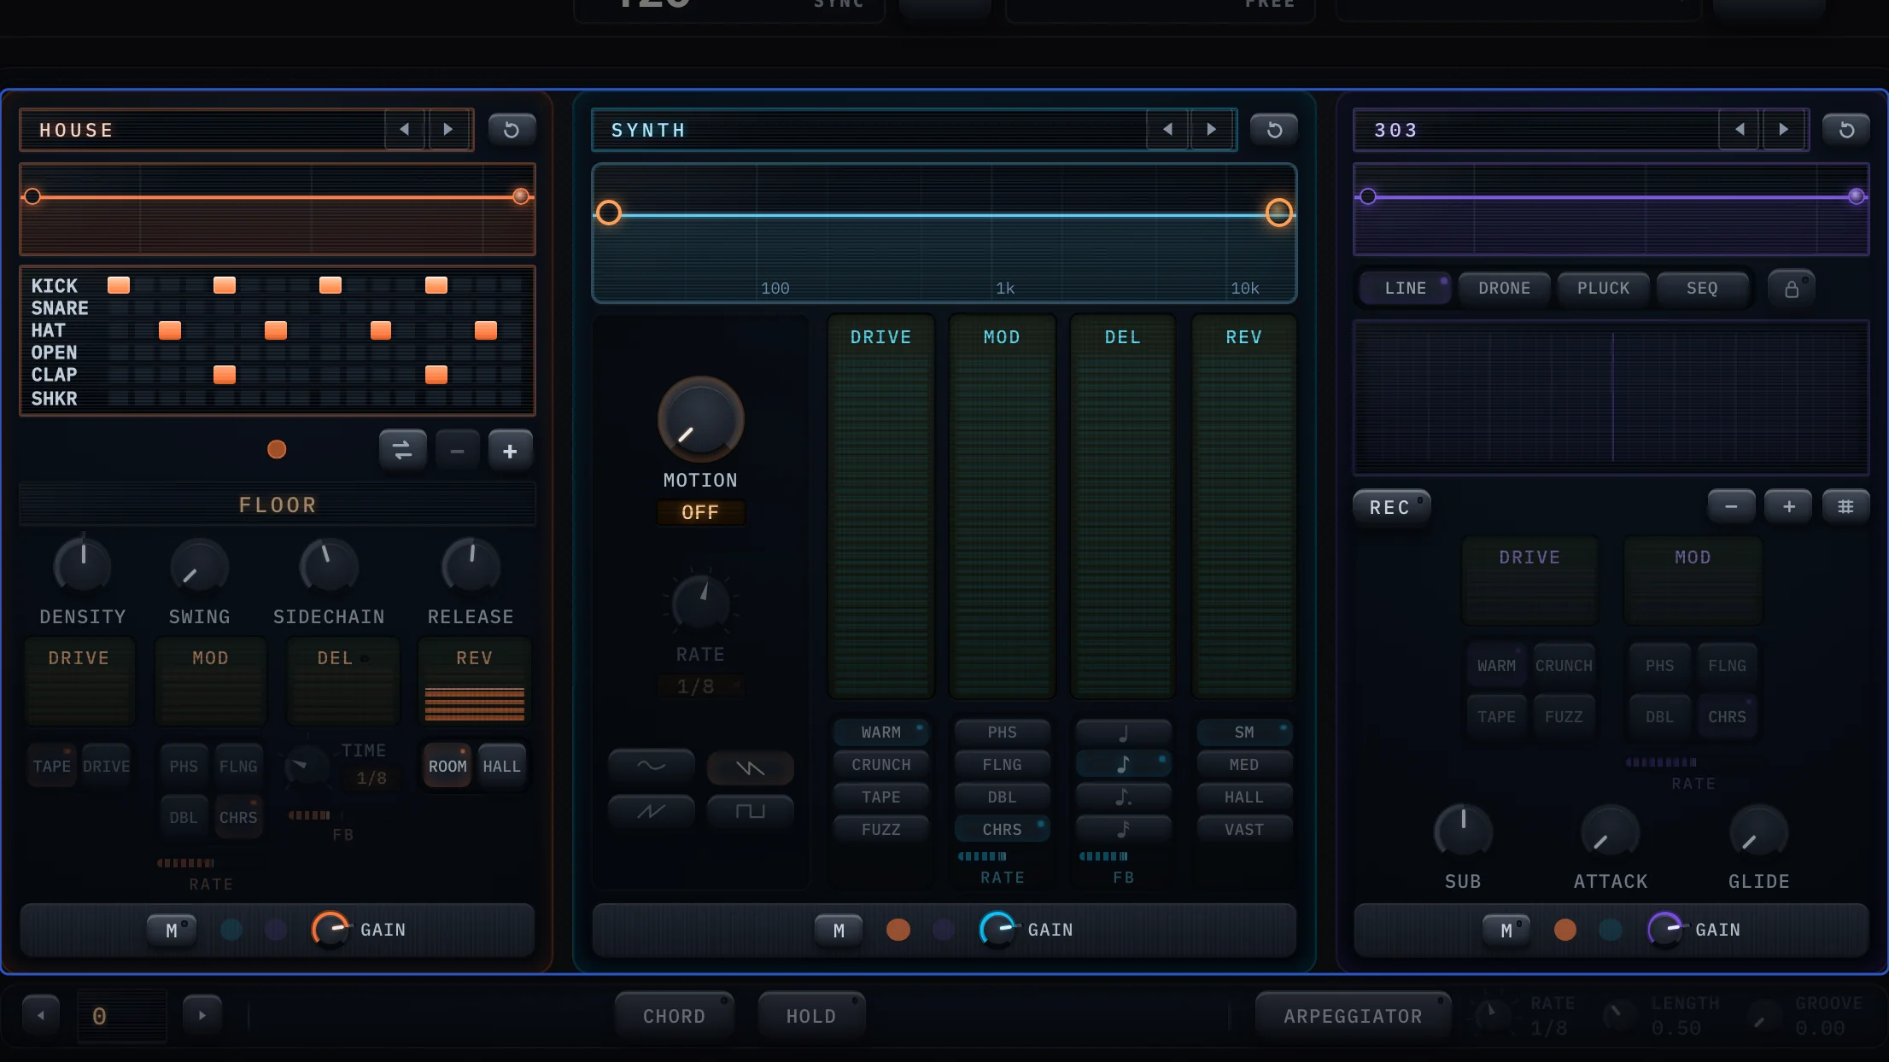This screenshot has height=1062, width=1889.
Task: Go to next SYNTH preset
Action: pos(1211,130)
